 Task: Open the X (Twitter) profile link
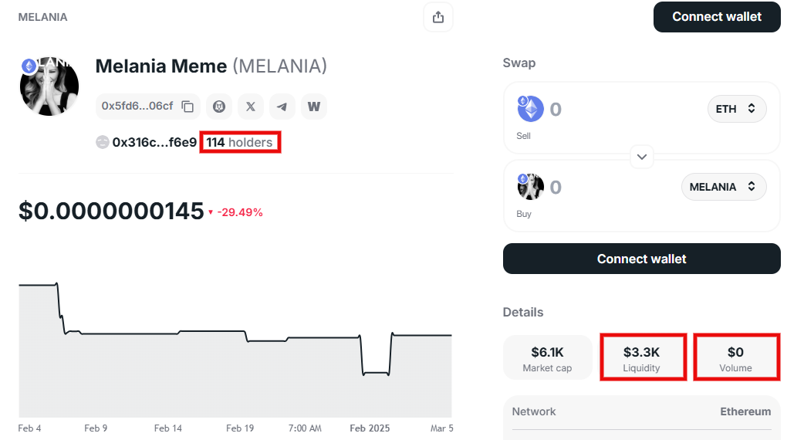(251, 107)
